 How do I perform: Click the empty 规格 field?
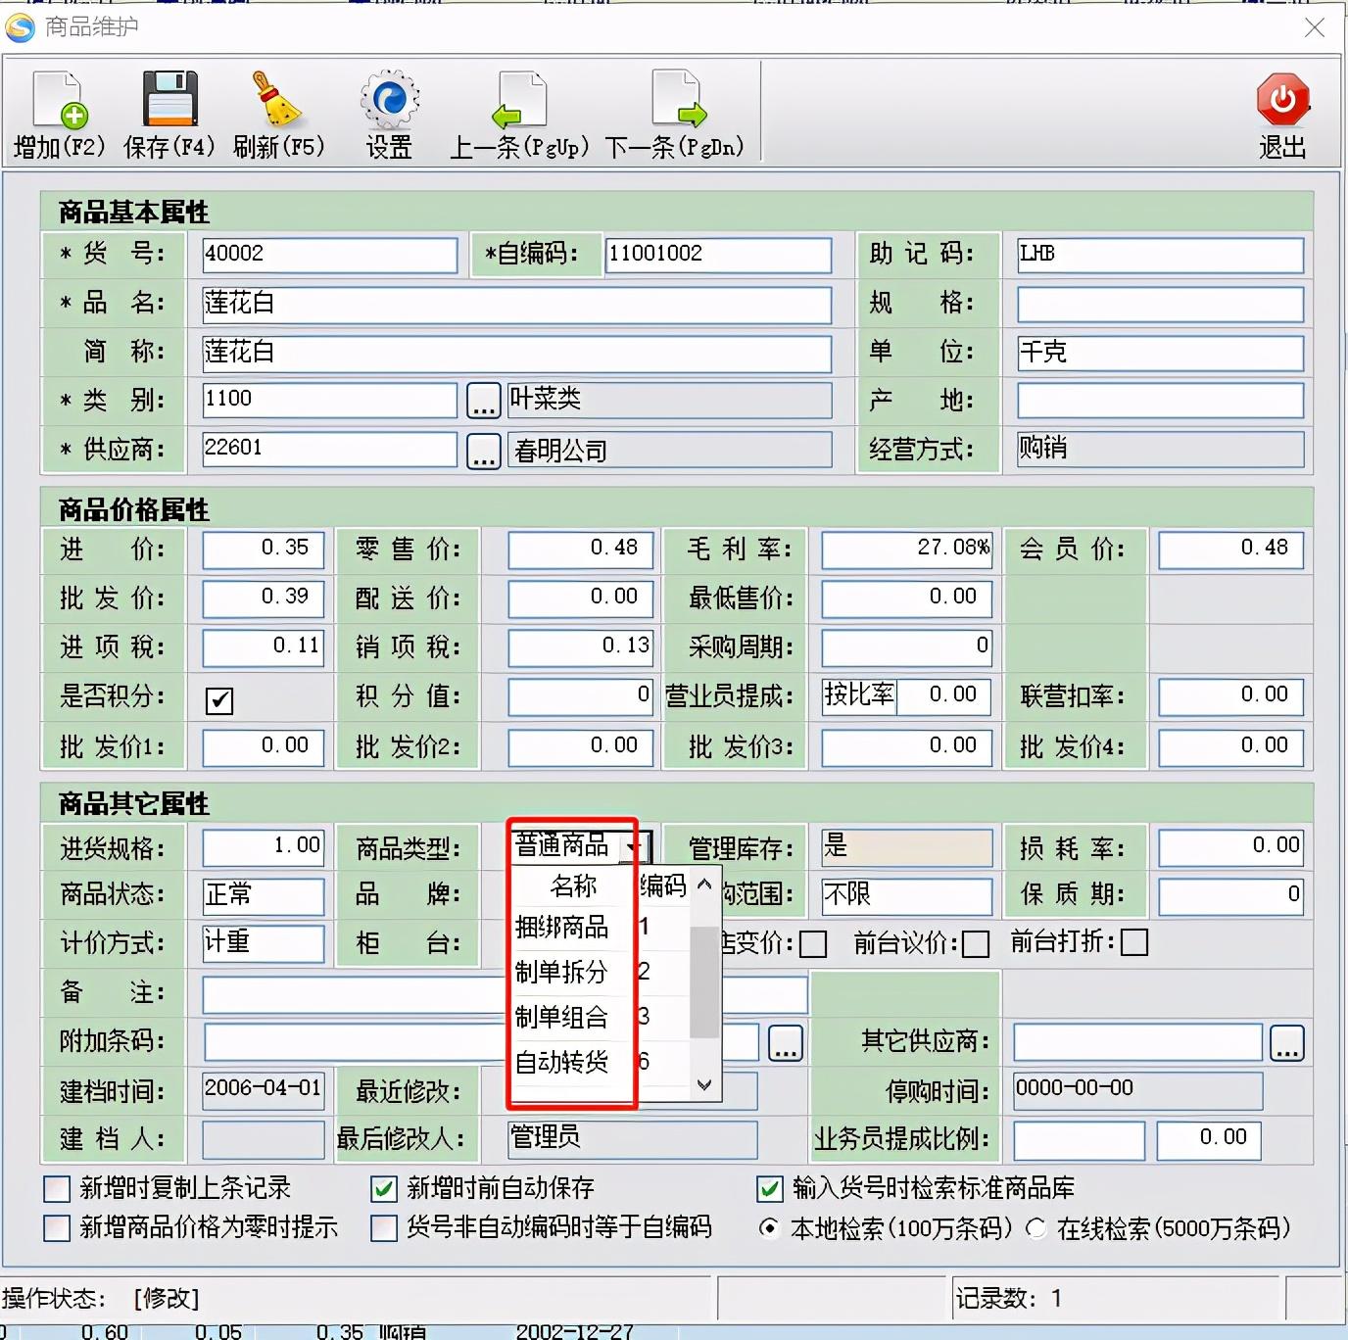click(1161, 305)
